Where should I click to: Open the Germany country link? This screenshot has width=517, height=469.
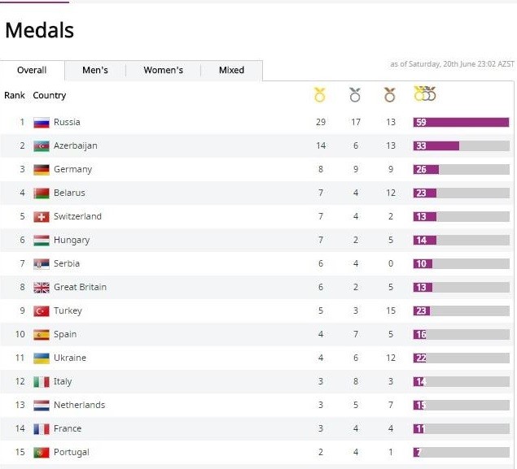click(x=72, y=170)
